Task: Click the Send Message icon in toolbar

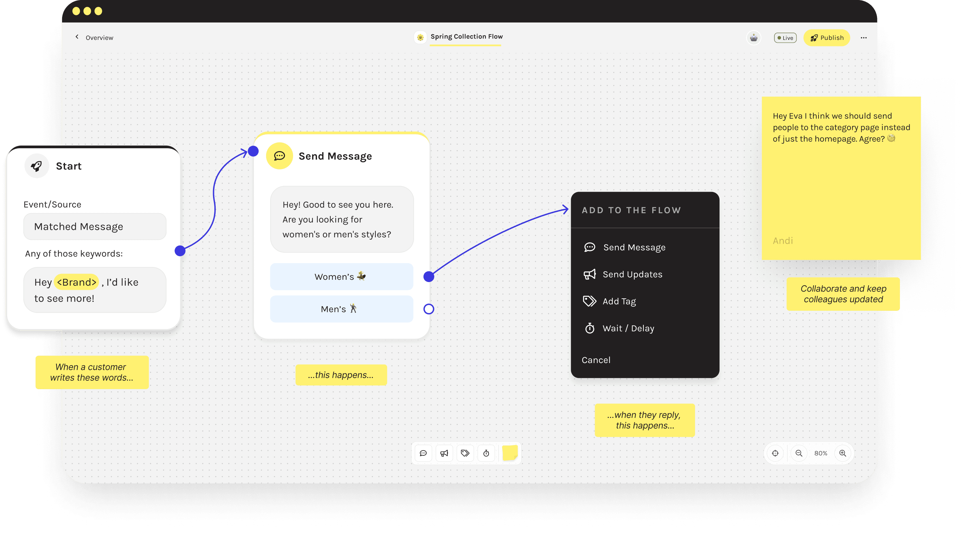Action: (423, 453)
